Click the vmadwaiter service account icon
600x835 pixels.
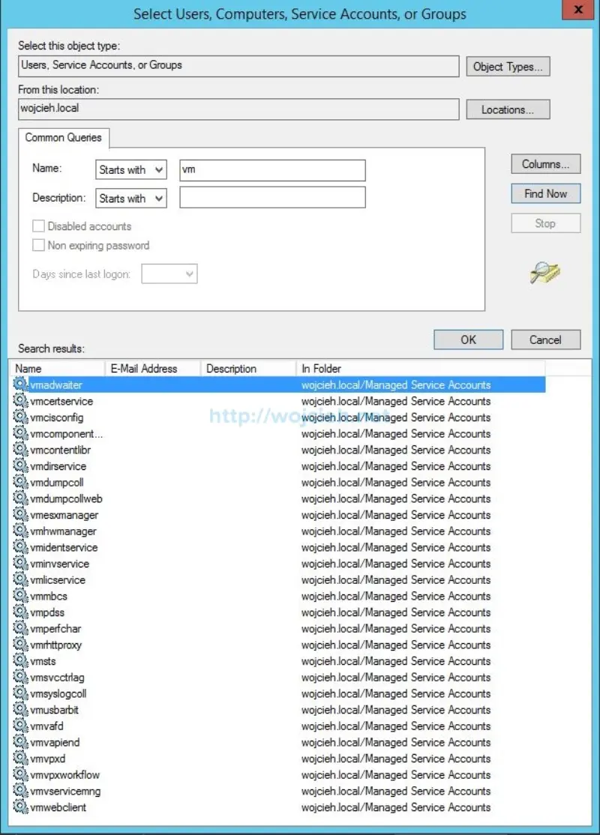pos(21,385)
